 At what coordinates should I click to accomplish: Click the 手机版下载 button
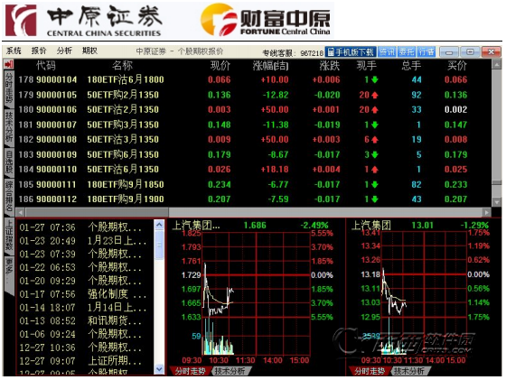[351, 51]
